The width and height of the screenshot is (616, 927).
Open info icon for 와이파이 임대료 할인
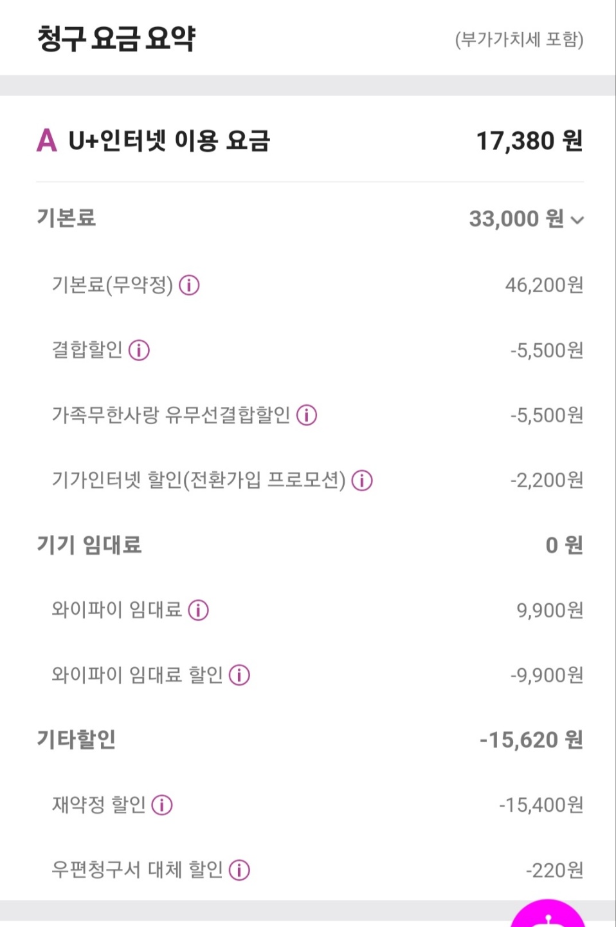click(239, 675)
